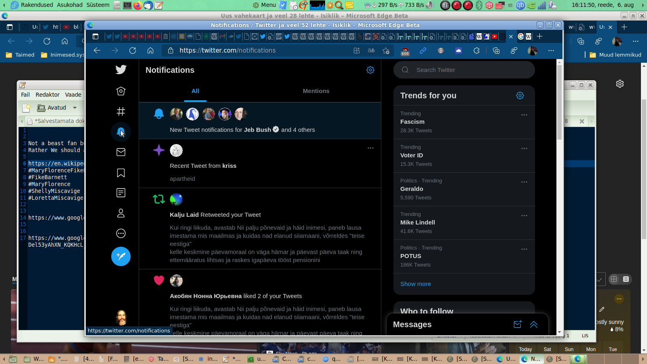Screen dimensions: 647x364
Task: Open the Mike Lindell trending topic
Action: point(464,223)
